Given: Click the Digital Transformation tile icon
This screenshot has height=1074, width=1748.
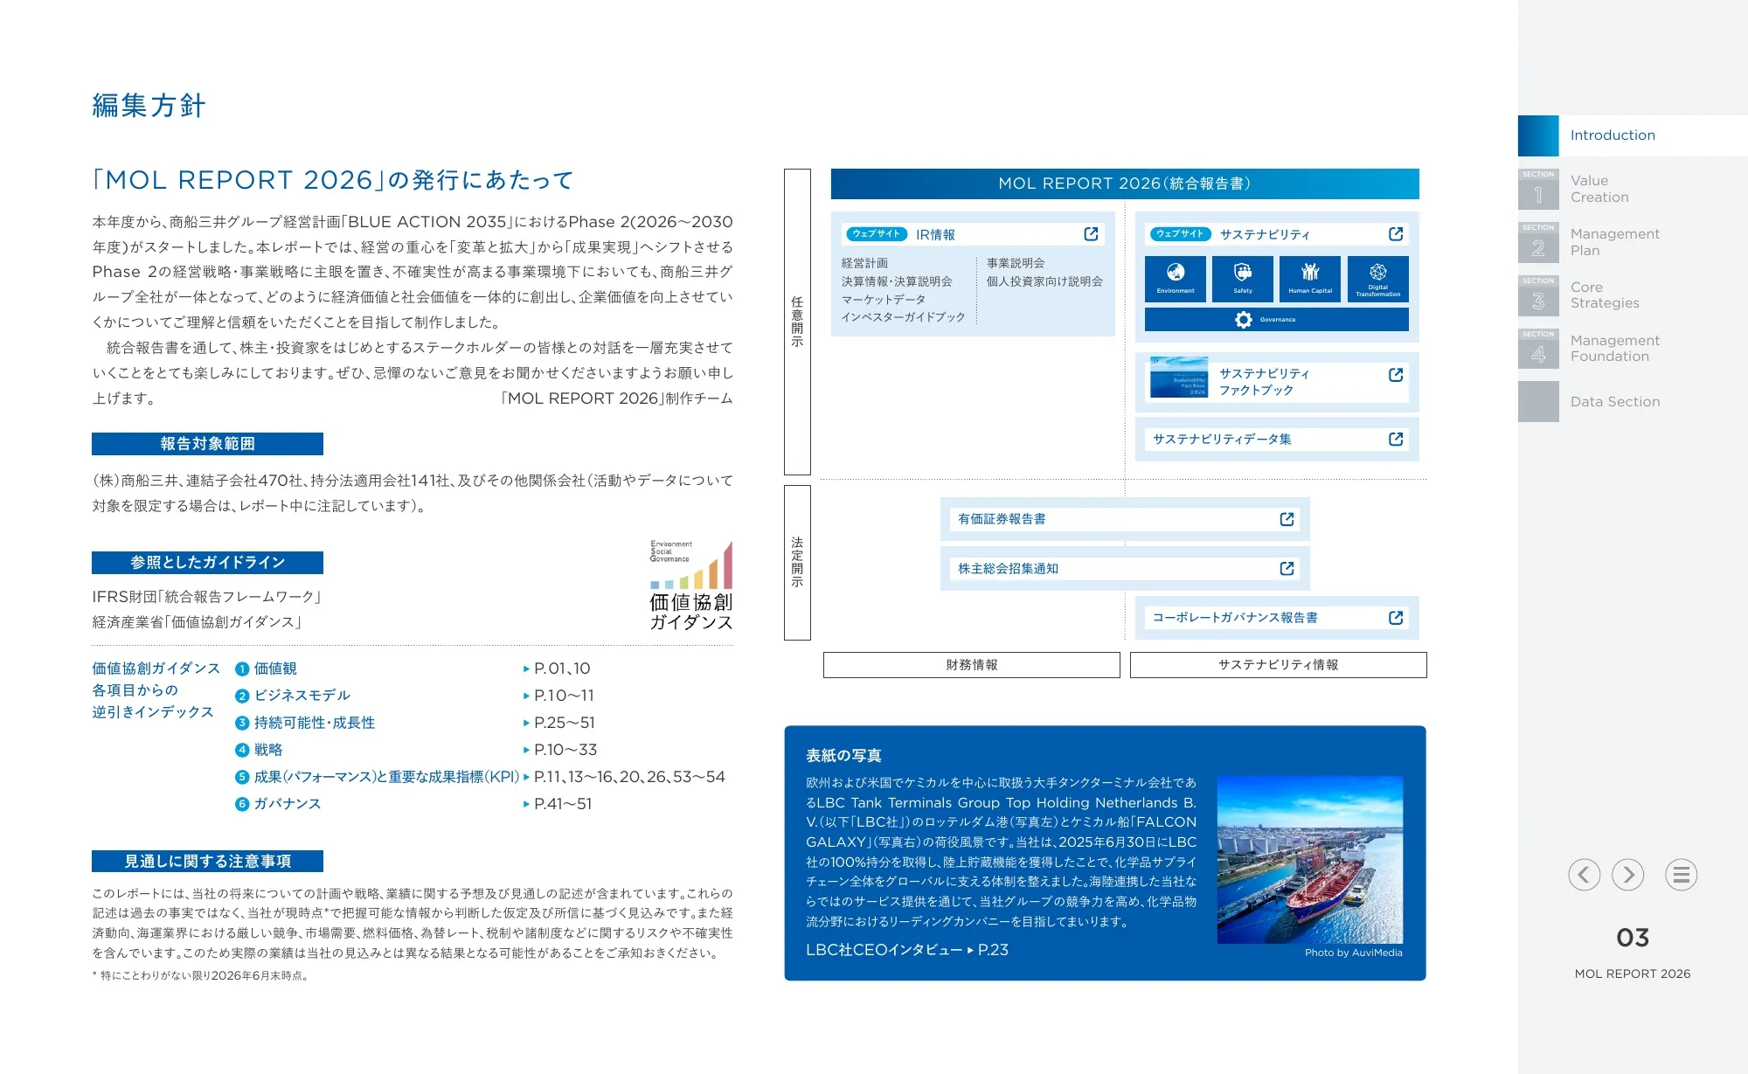Looking at the screenshot, I should tap(1378, 279).
